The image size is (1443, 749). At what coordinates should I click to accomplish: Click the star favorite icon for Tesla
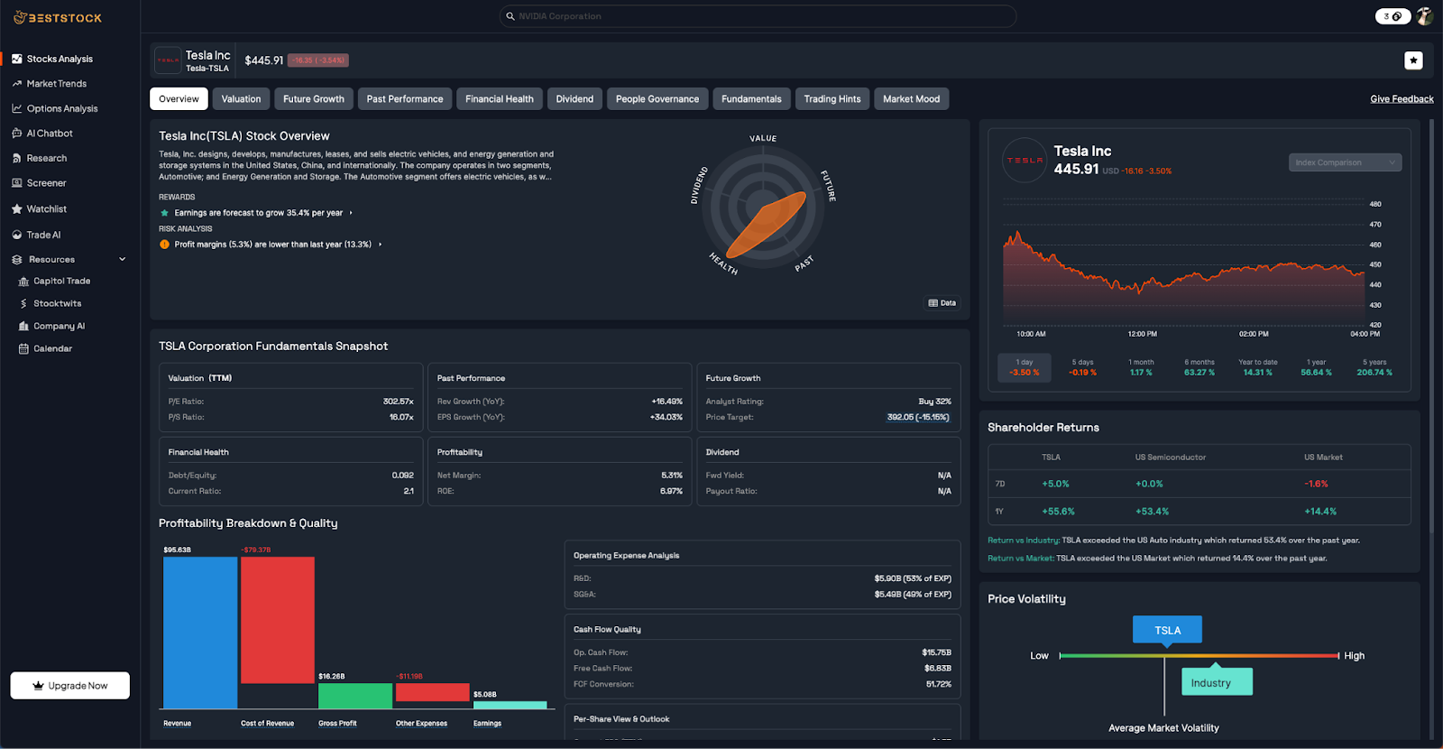tap(1413, 60)
